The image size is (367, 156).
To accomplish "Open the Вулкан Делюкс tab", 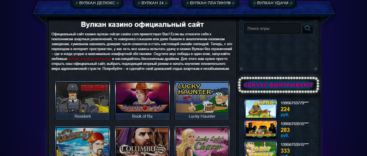I will [x=97, y=3].
